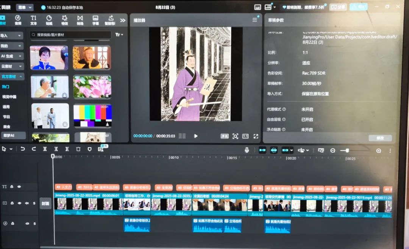Screen dimensions: 409x249
Task: Select the color bars test pattern thumbnail
Action: click(93, 116)
